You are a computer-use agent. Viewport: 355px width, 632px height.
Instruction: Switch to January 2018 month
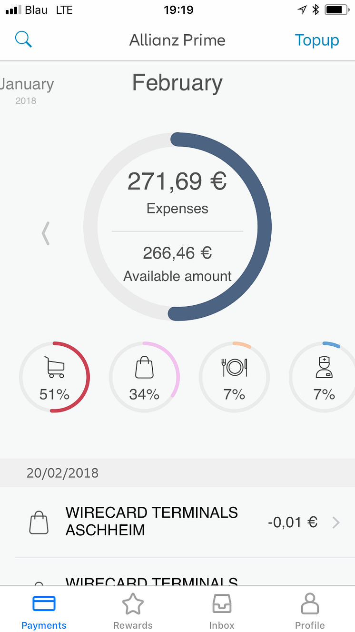pos(27,90)
